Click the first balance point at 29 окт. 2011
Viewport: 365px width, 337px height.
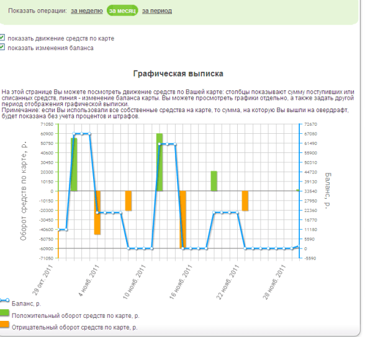pyautogui.click(x=58, y=230)
